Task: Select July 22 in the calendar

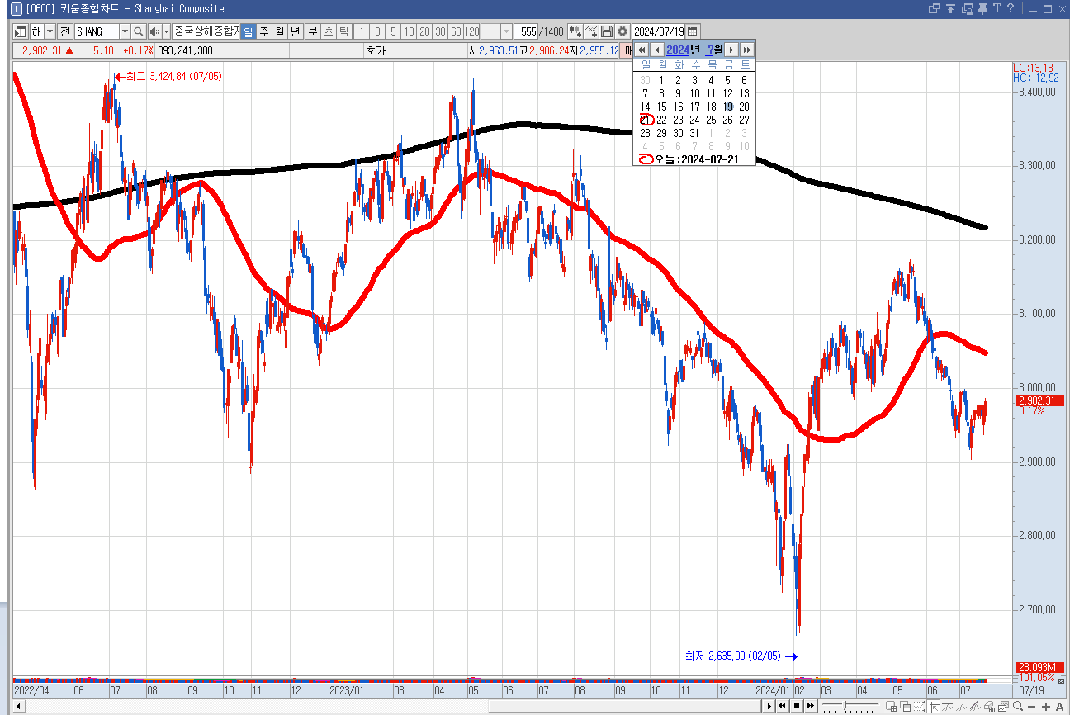Action: [x=661, y=120]
